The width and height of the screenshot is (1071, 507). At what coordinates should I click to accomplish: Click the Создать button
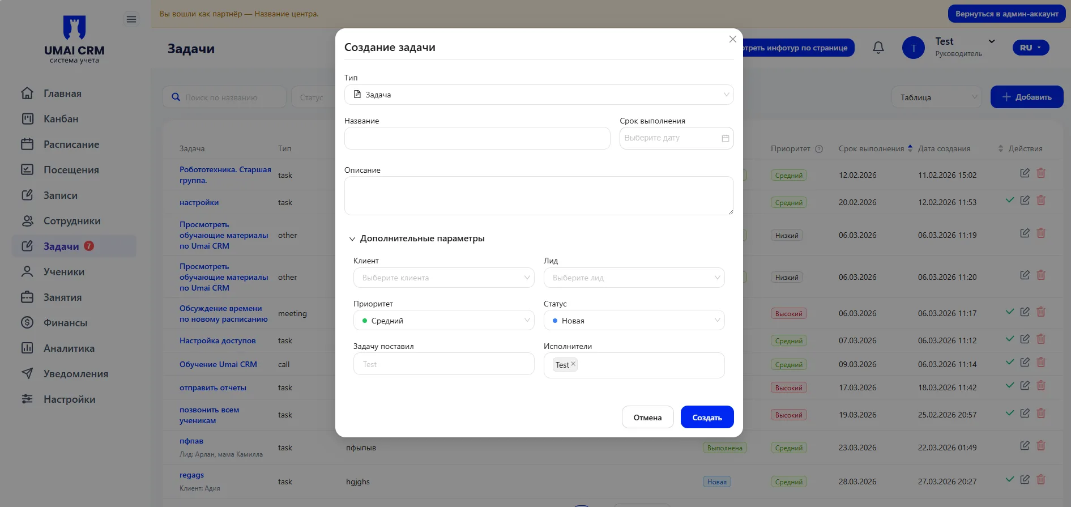point(707,417)
